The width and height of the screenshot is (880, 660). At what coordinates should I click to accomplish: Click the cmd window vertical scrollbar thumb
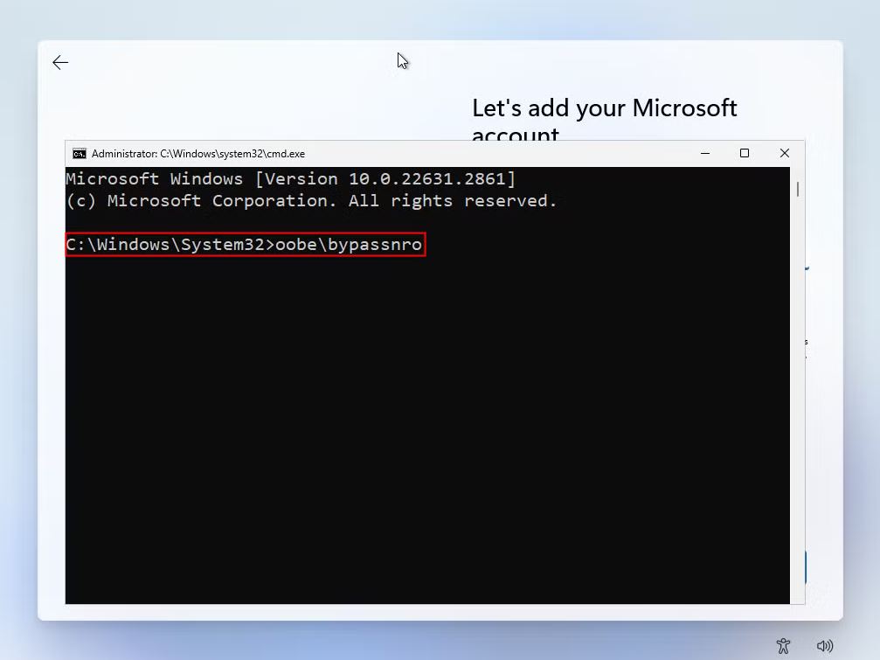[x=798, y=189]
